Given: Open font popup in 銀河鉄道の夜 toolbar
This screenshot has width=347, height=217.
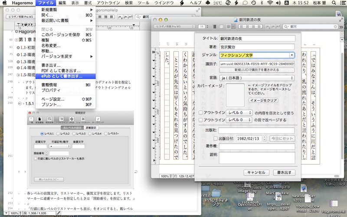Looking at the screenshot, I should coord(174,26).
